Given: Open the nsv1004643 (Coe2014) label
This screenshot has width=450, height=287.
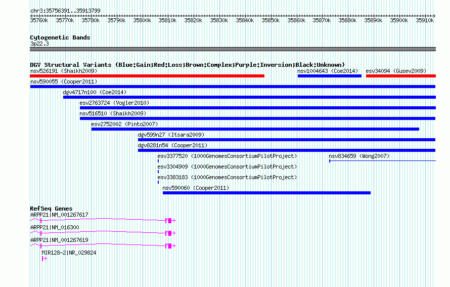Looking at the screenshot, I should [x=328, y=71].
